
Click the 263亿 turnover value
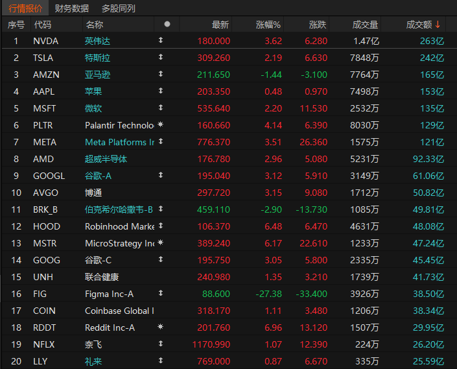(x=432, y=41)
